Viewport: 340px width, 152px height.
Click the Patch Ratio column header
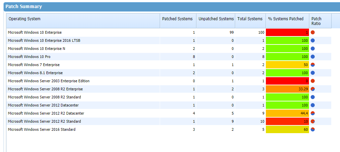coord(320,21)
